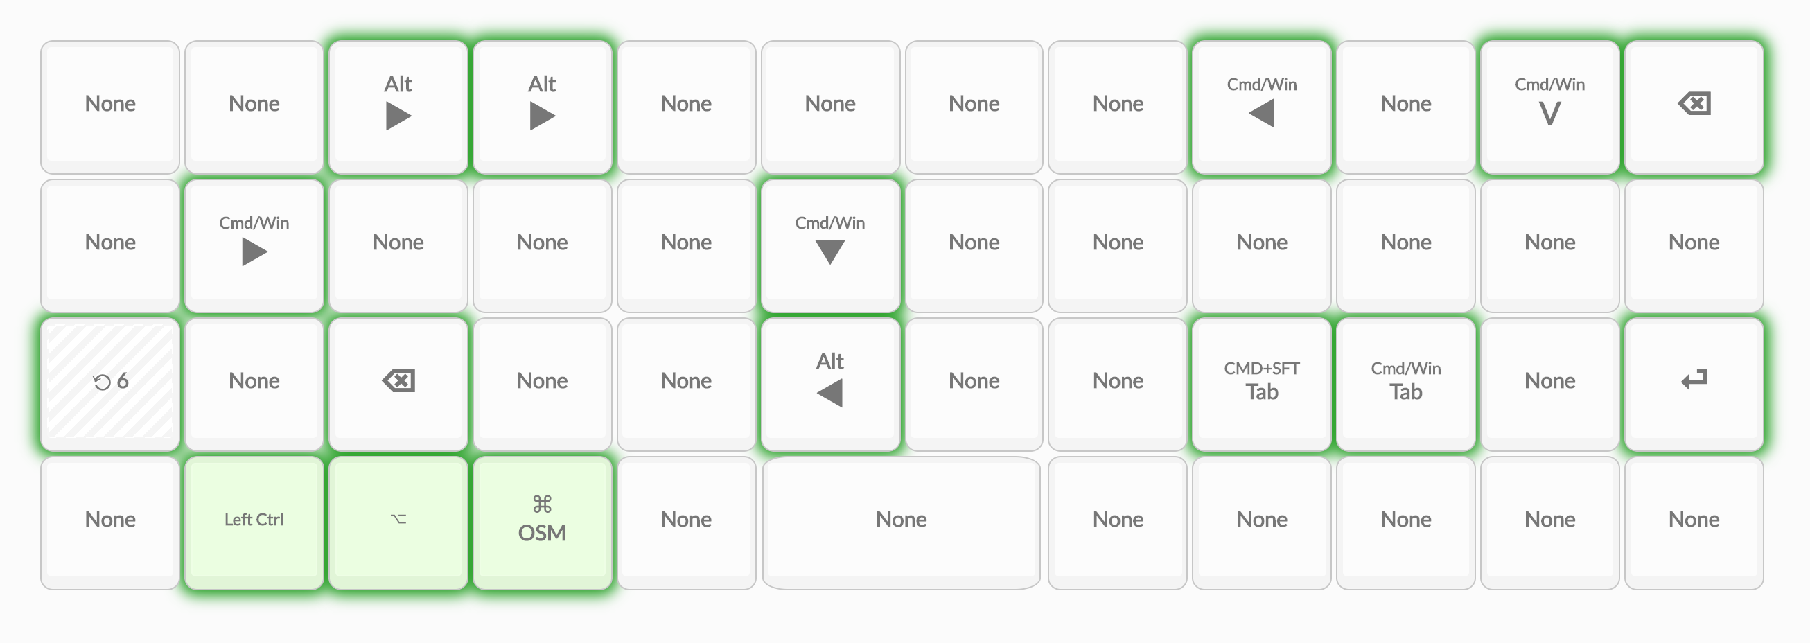Select the Cmd/Win right-arrow key
This screenshot has height=643, width=1810.
point(254,244)
